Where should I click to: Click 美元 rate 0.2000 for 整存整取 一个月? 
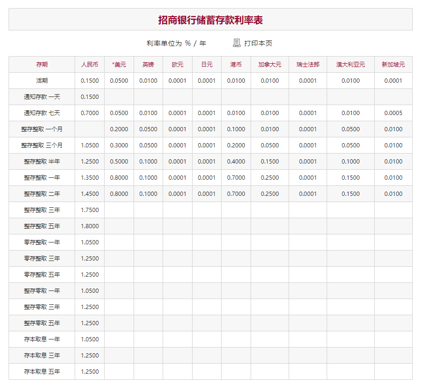point(119,129)
